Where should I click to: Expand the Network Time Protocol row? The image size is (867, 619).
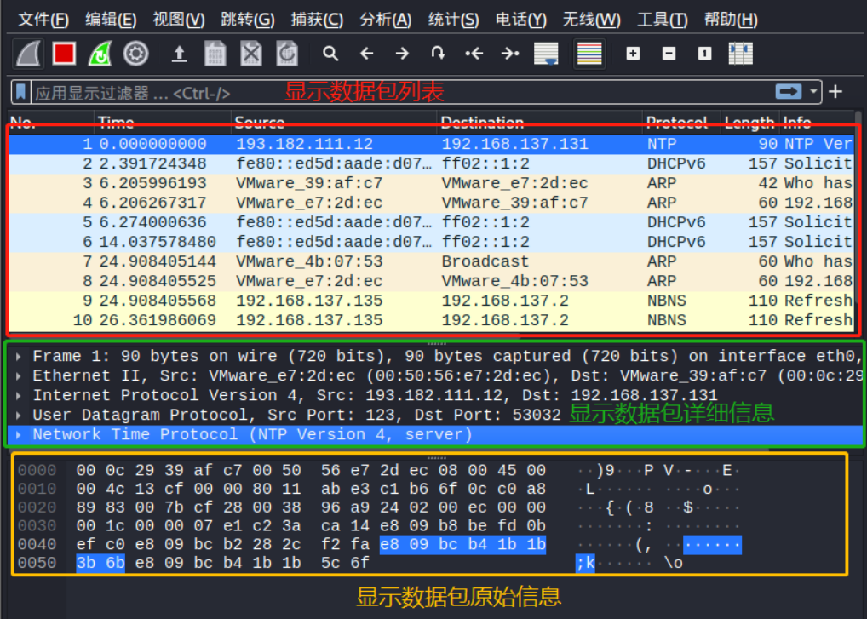[19, 434]
